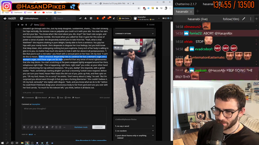This screenshot has width=259, height=145.
Task: Switch editor to Markdown mode
Action: 81,127
